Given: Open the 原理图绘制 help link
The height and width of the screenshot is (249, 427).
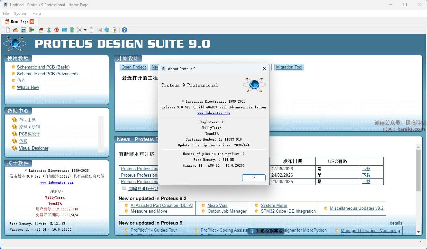Looking at the screenshot, I should pyautogui.click(x=29, y=127).
